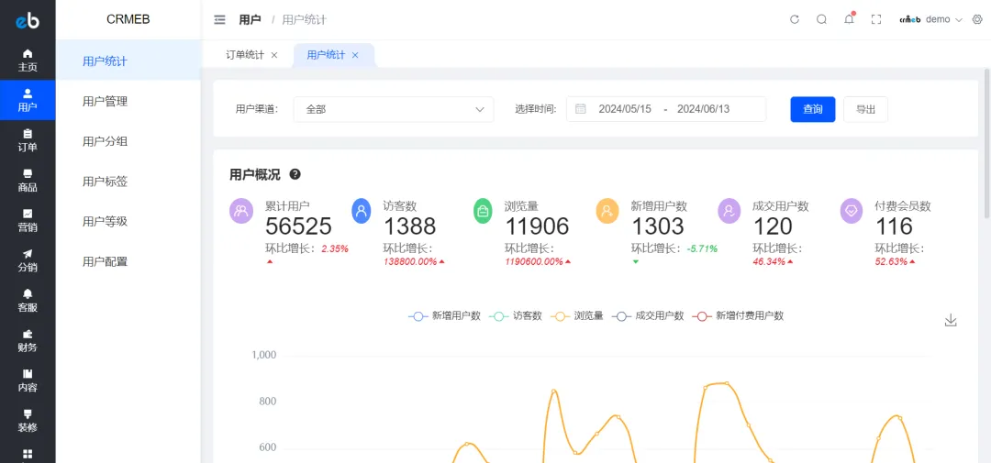Open the date range picker
The width and height of the screenshot is (991, 463).
click(665, 109)
